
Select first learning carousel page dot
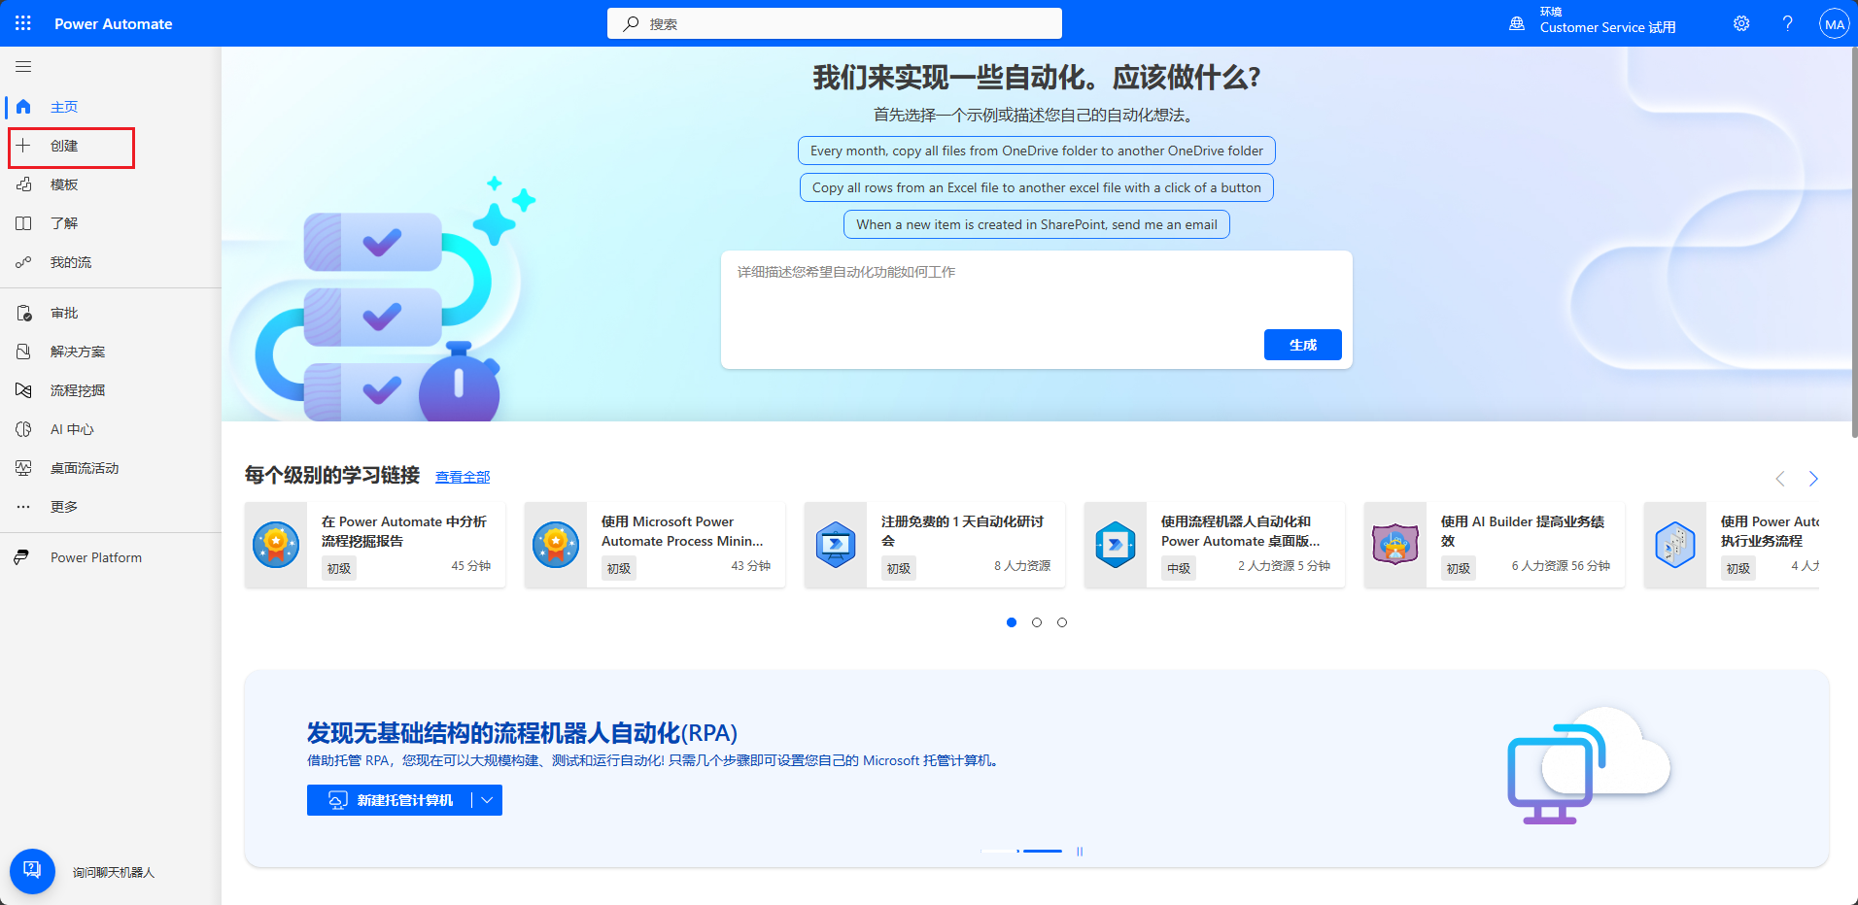pos(1012,622)
